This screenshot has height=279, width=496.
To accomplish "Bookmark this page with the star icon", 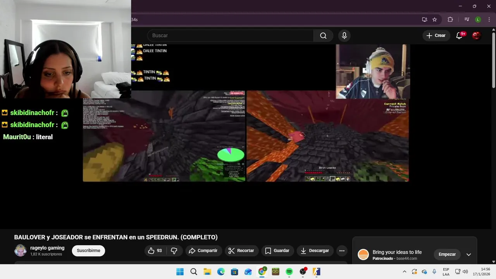I will click(434, 19).
